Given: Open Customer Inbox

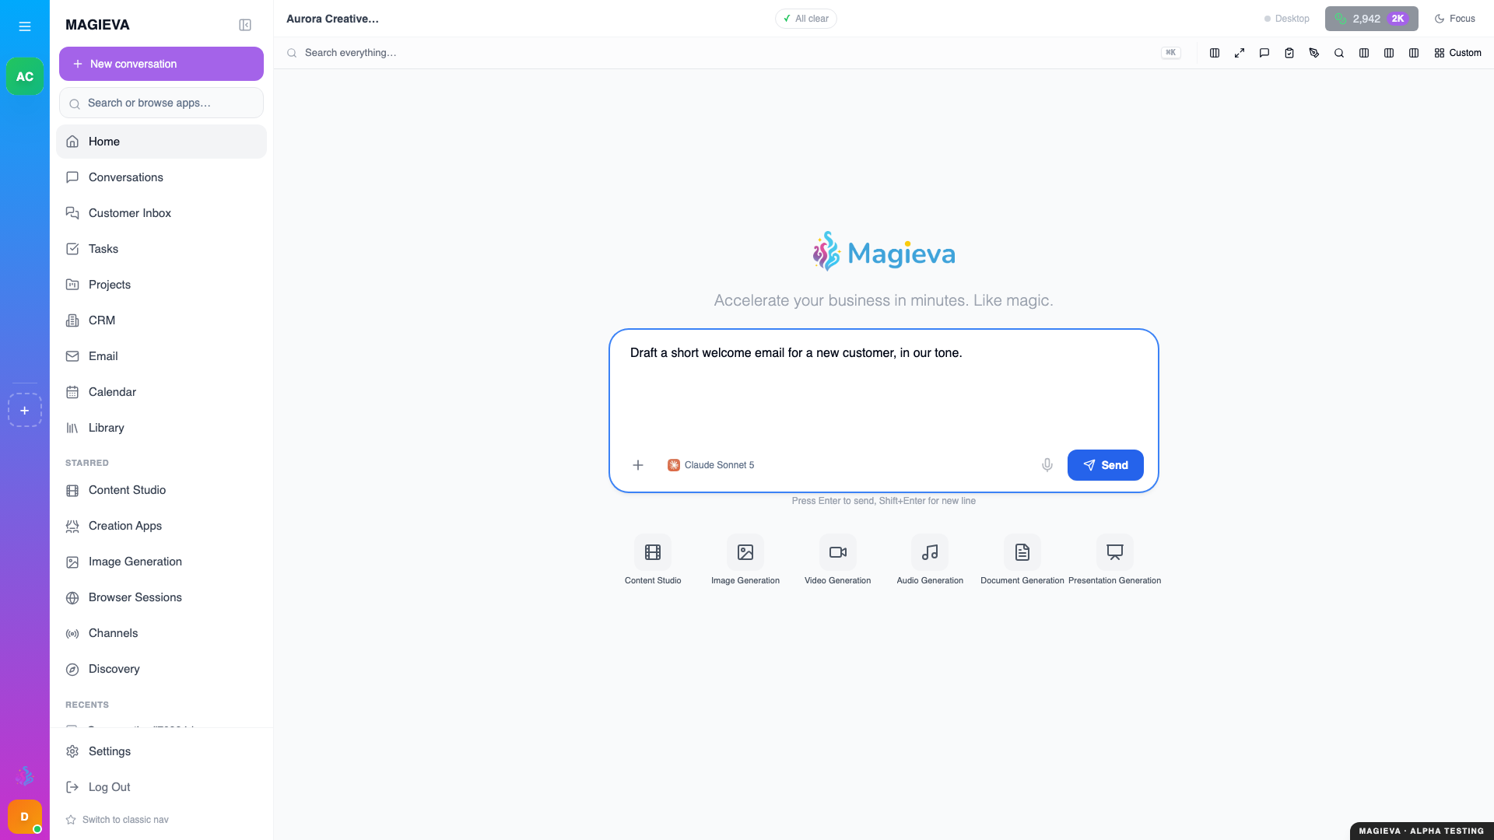Looking at the screenshot, I should pos(161,213).
